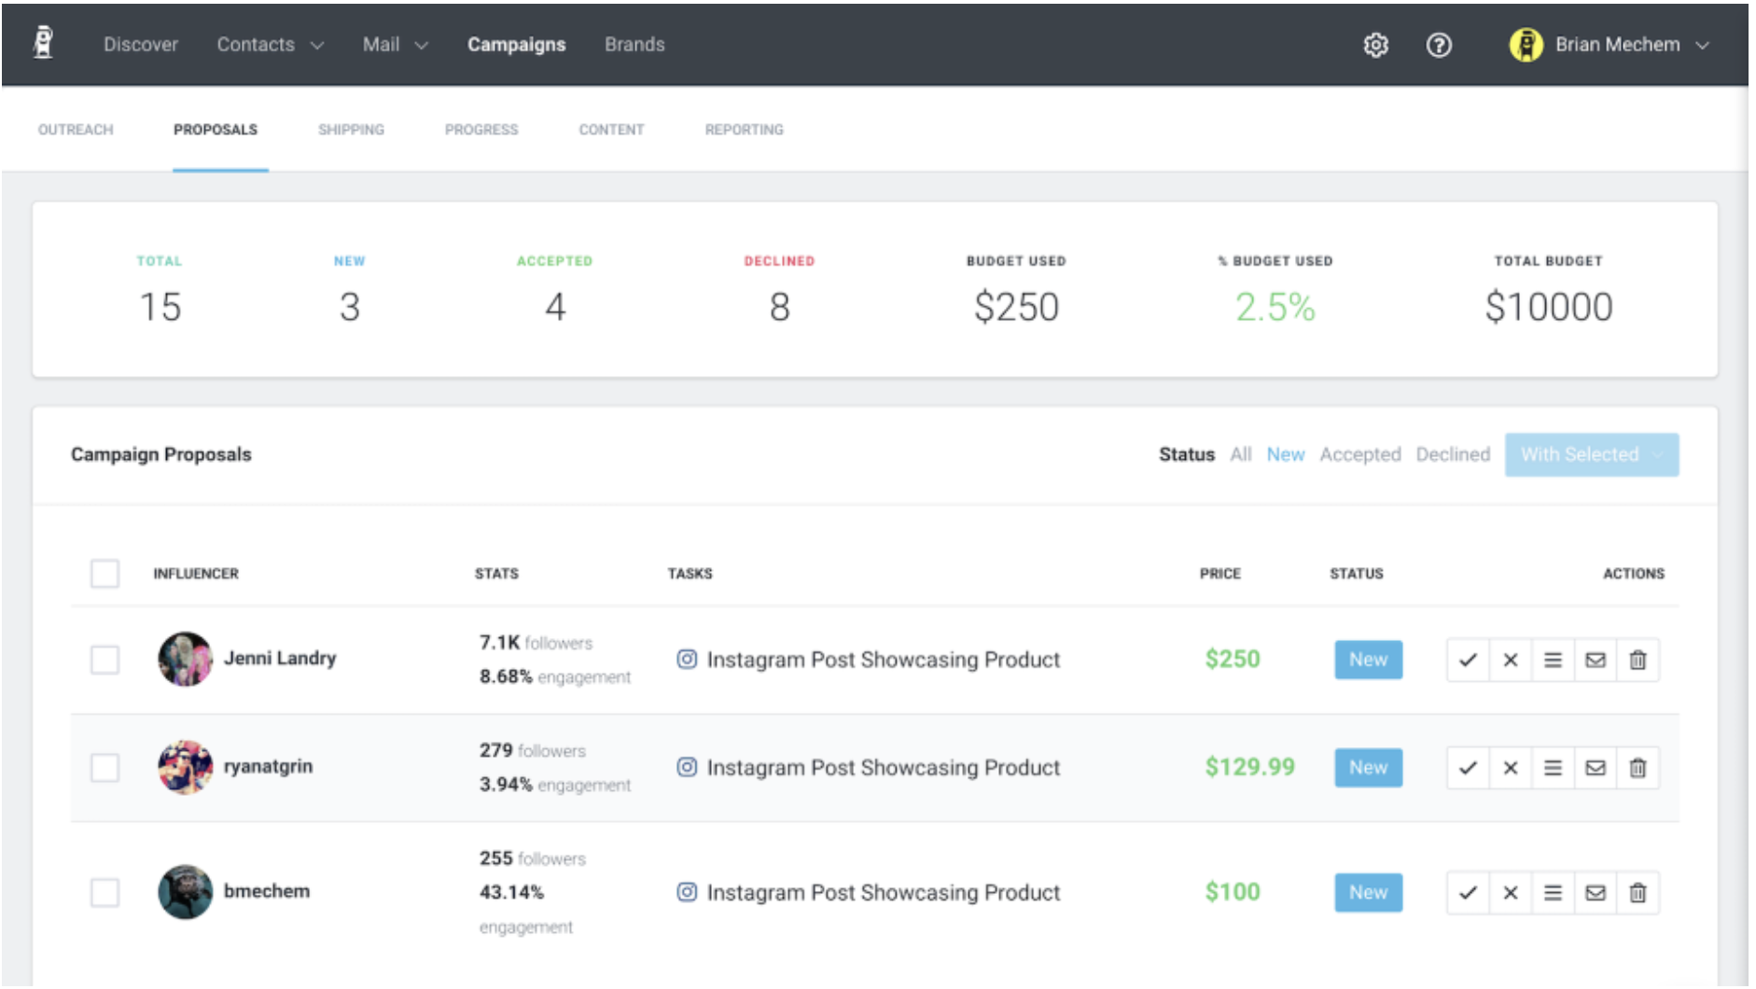Switch to the Shipping tab
1756x989 pixels.
(x=351, y=130)
